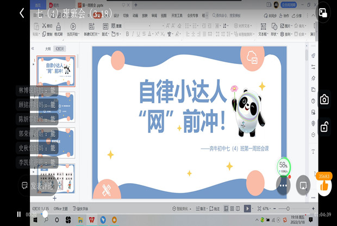Click the Collaborate (协作) button

point(284,16)
